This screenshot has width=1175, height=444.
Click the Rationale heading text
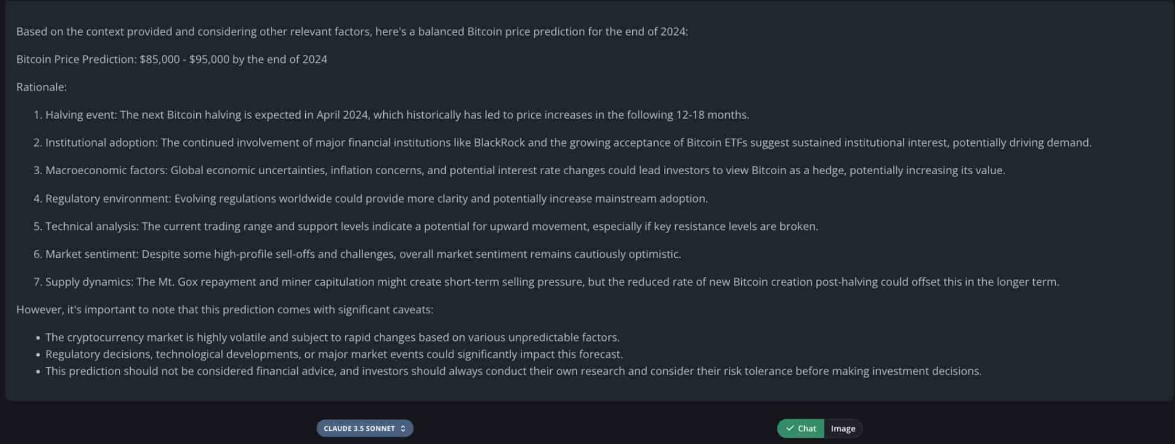tap(41, 87)
